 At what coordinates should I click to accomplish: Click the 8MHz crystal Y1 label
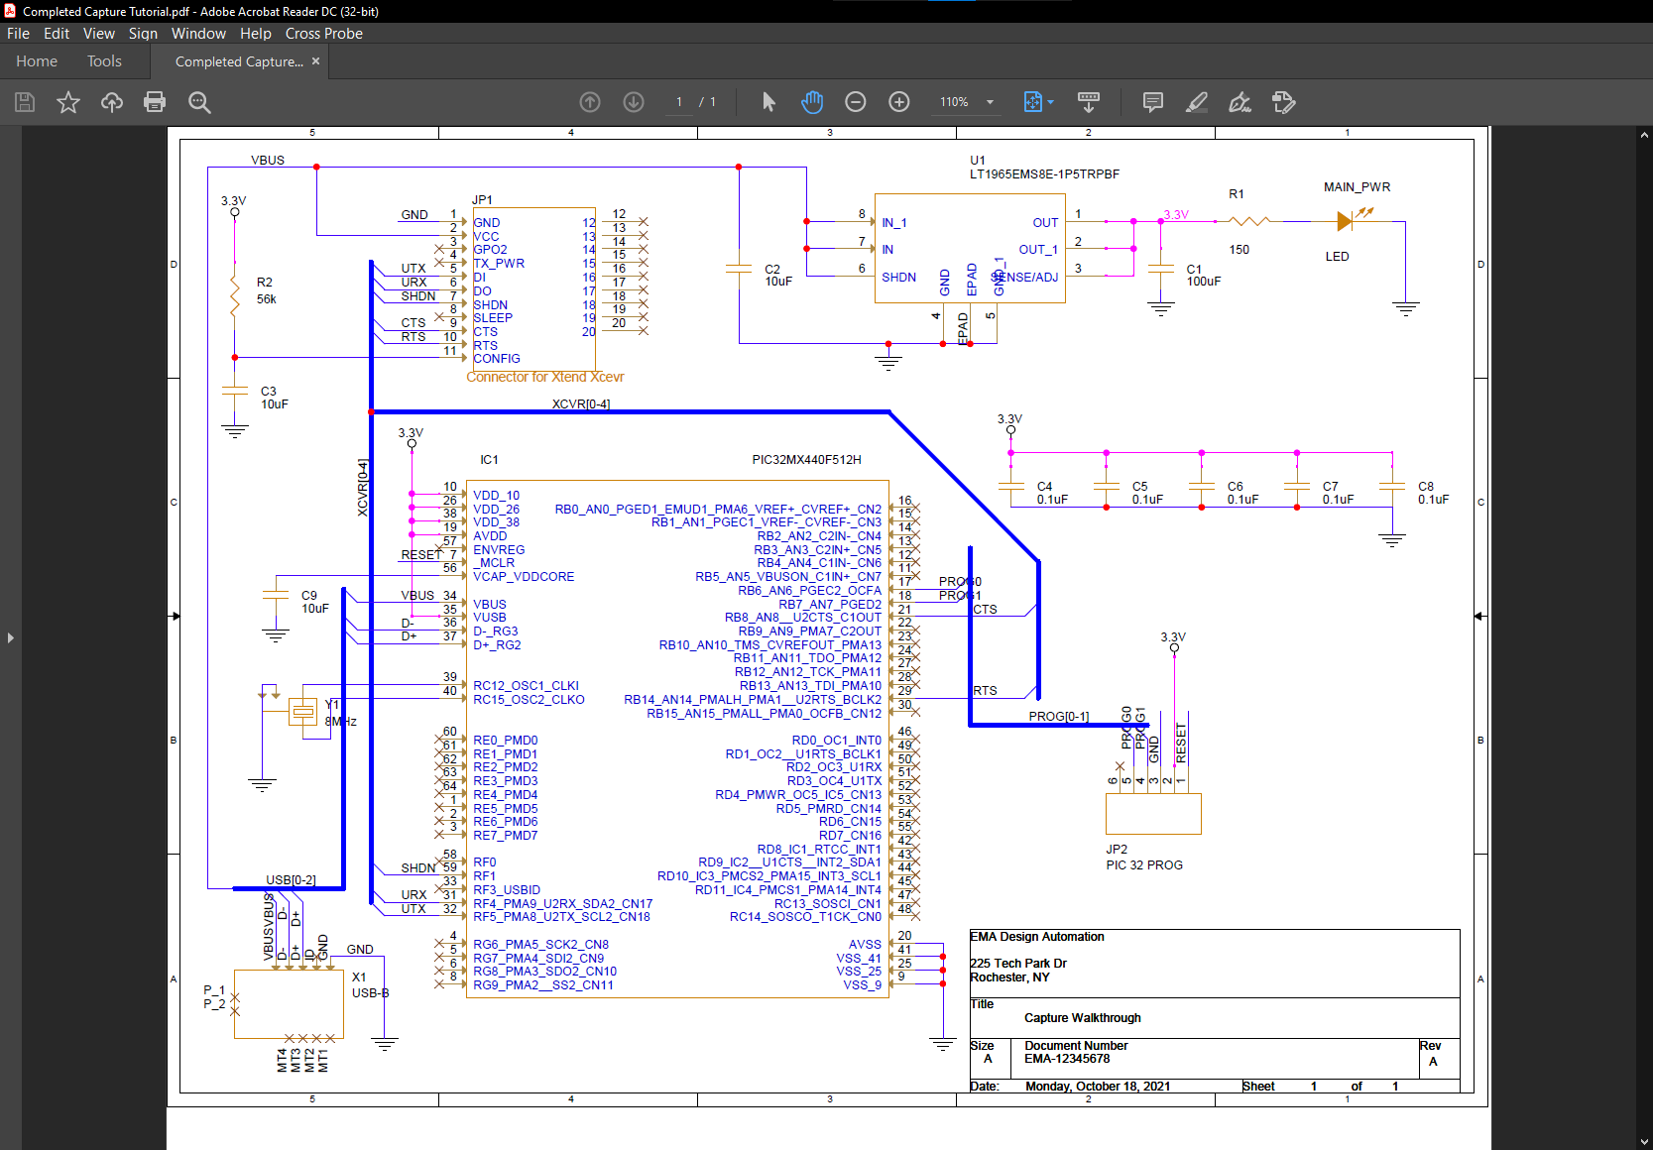pyautogui.click(x=340, y=714)
